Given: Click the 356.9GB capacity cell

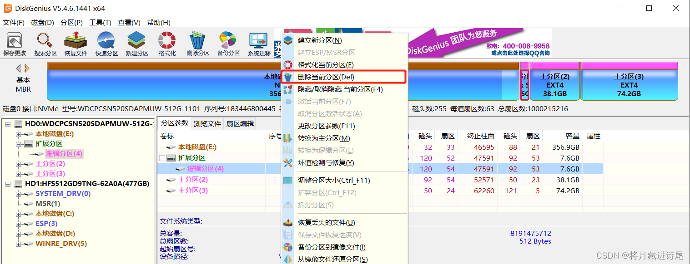Looking at the screenshot, I should 566,147.
